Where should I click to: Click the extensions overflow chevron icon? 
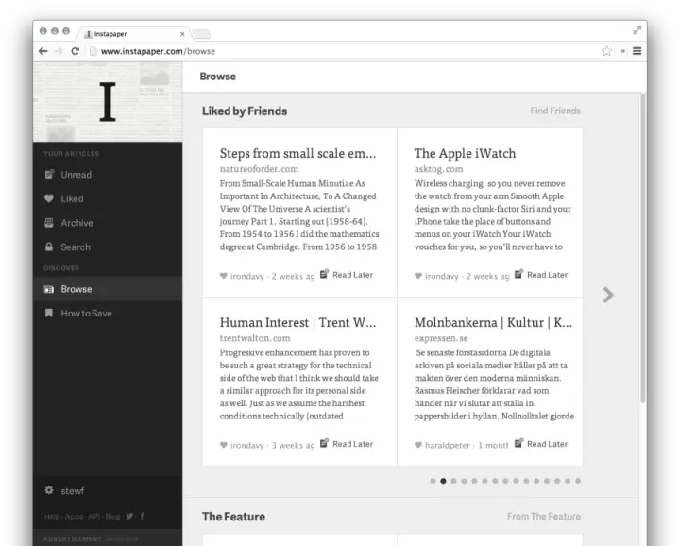coord(623,51)
